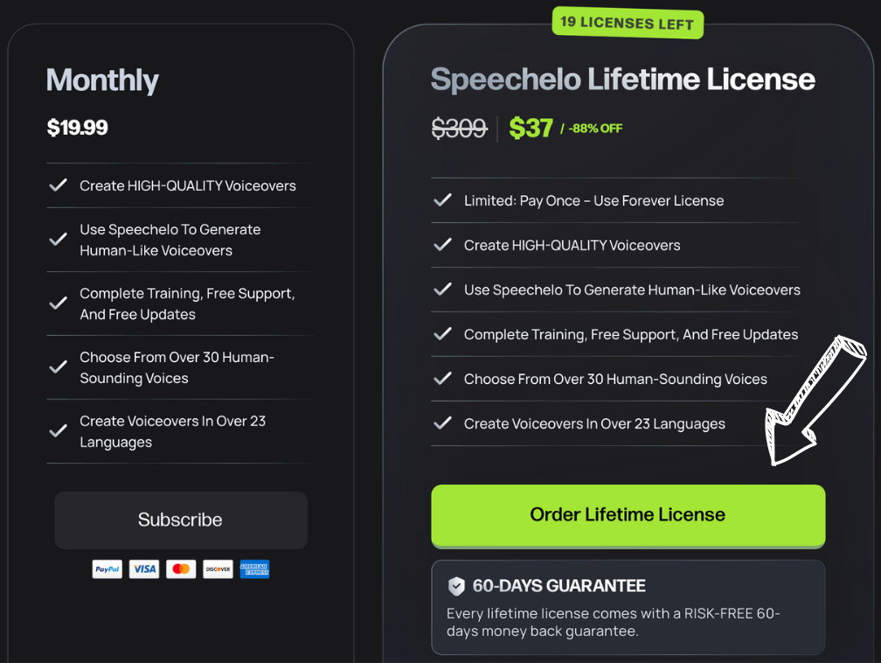Click the 19 Licenses Left badge
Image resolution: width=881 pixels, height=663 pixels.
point(628,23)
